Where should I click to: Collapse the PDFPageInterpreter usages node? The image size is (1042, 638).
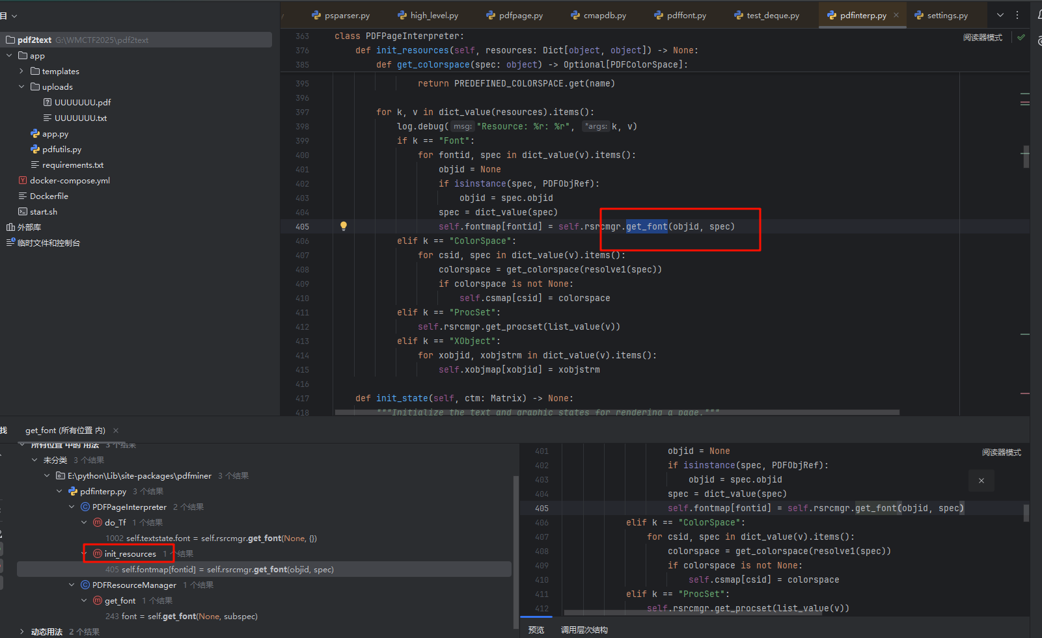72,507
